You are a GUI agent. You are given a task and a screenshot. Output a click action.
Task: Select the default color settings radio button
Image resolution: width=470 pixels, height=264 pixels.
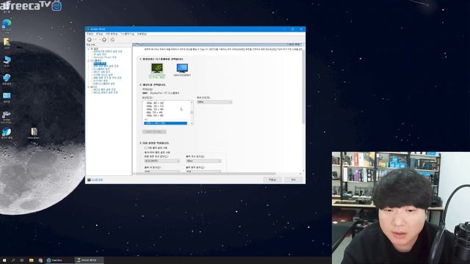pyautogui.click(x=145, y=148)
